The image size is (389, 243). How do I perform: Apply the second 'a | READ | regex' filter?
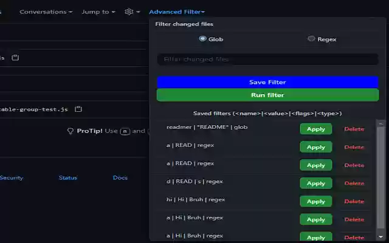point(316,165)
